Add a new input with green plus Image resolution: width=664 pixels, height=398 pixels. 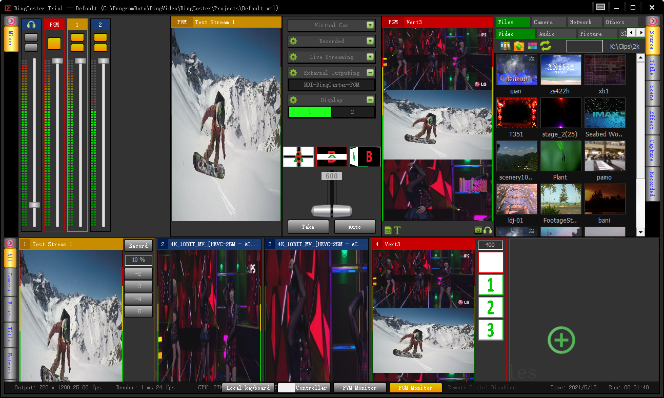click(561, 340)
